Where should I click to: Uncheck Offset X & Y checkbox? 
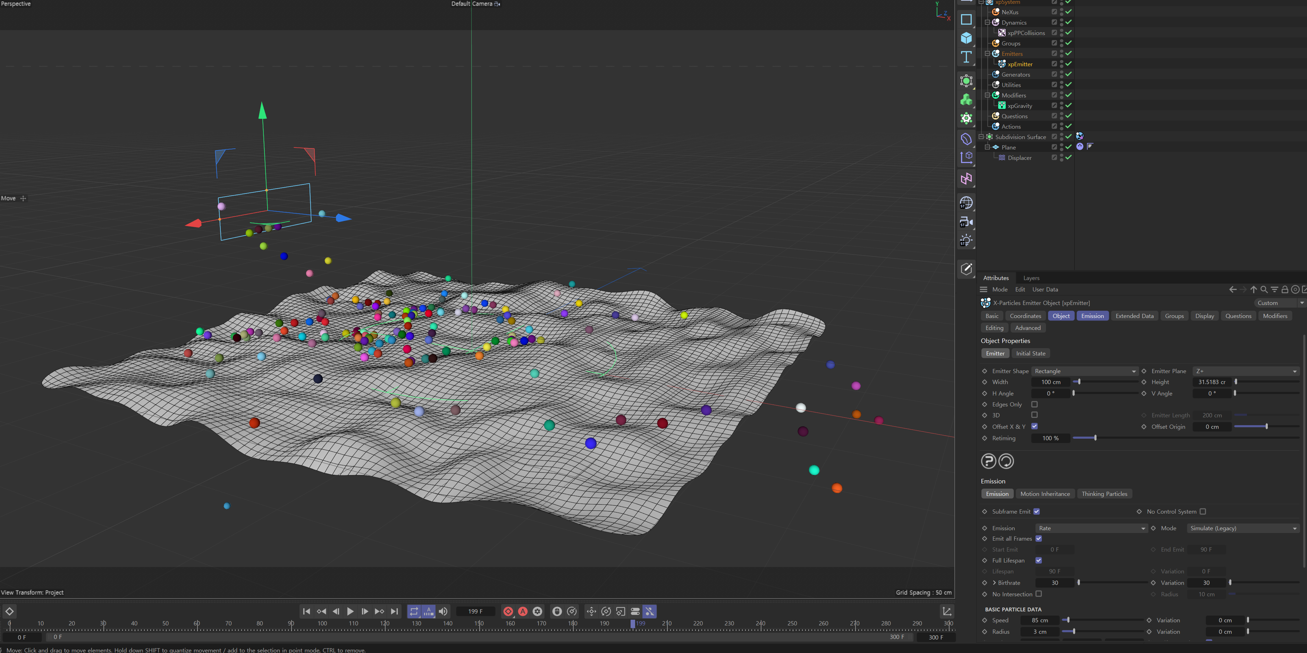click(x=1034, y=427)
